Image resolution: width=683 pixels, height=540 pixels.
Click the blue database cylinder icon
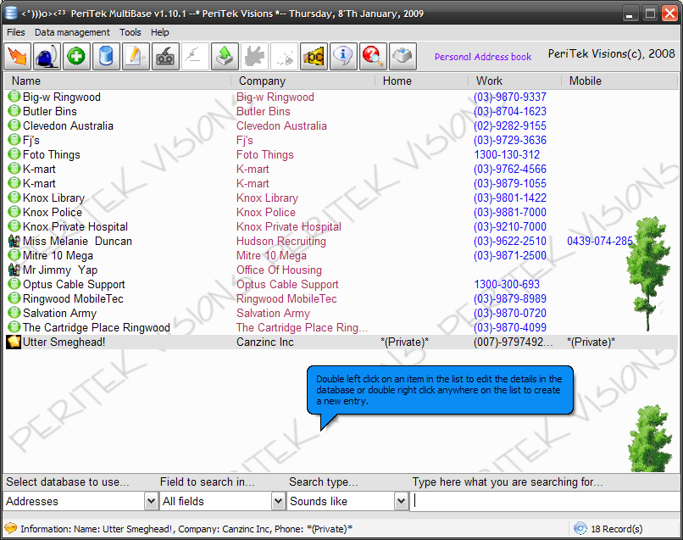tap(106, 56)
